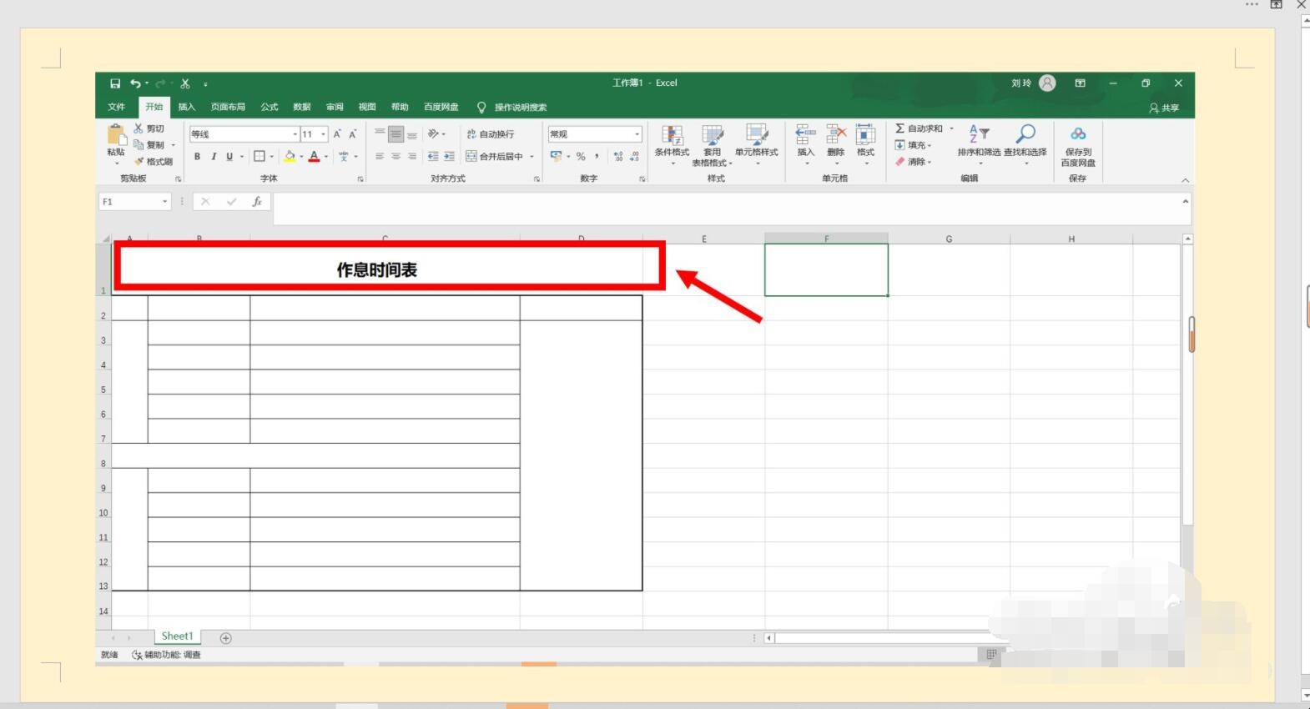Viewport: 1310px width, 709px height.
Task: Open the Fill (填充) dropdown
Action: (x=913, y=145)
